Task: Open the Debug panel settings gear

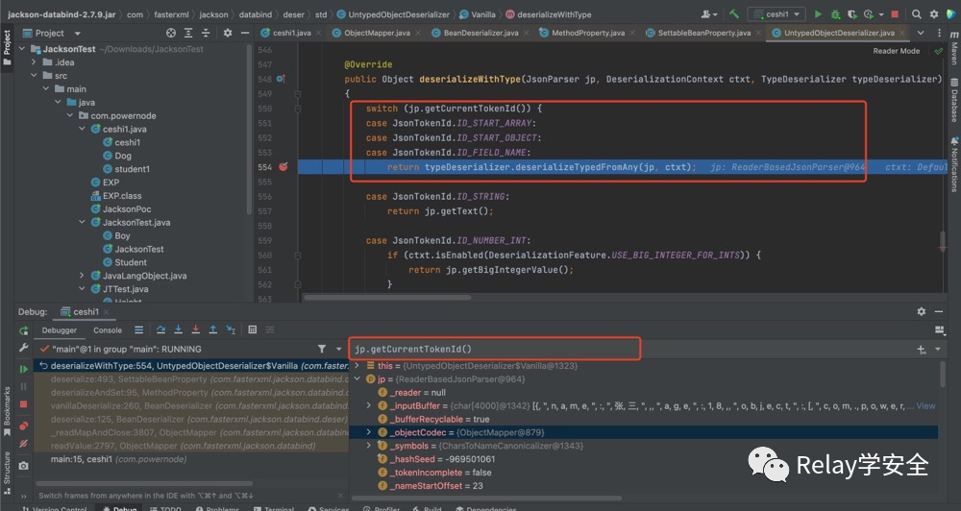Action: pyautogui.click(x=922, y=311)
